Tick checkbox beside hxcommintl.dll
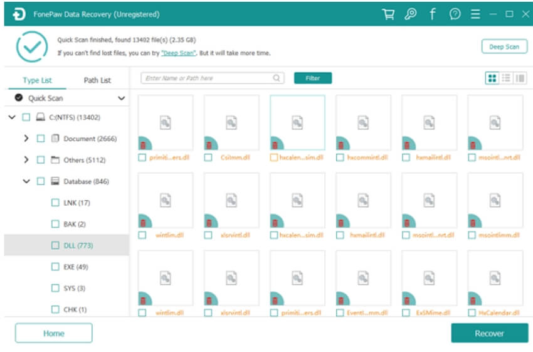Viewport: 533px width, 352px height. coord(340,157)
